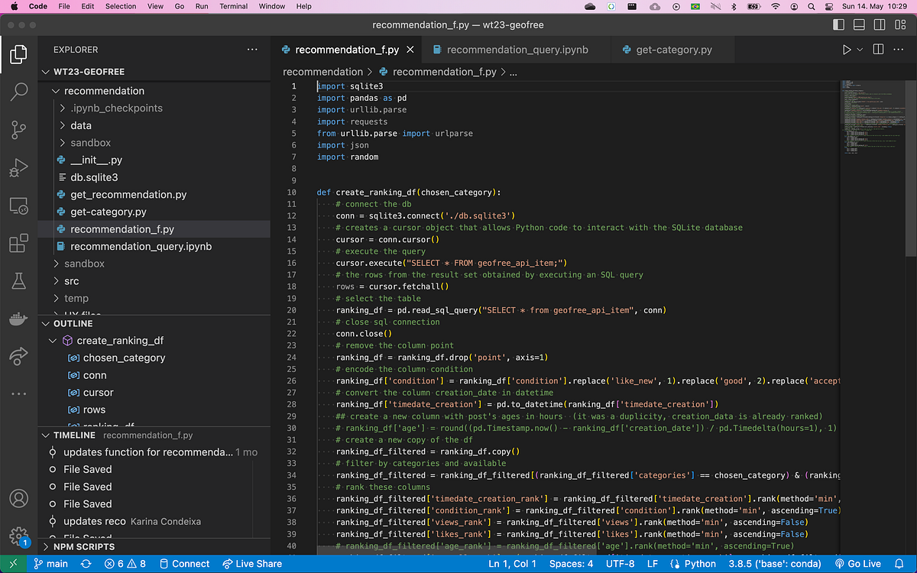
Task: Open the Extensions view
Action: pyautogui.click(x=18, y=244)
